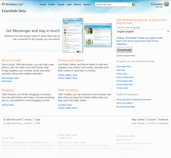Screen dimensions: 171x158
Task: Open the Profile navigation item
Action: [52, 5]
